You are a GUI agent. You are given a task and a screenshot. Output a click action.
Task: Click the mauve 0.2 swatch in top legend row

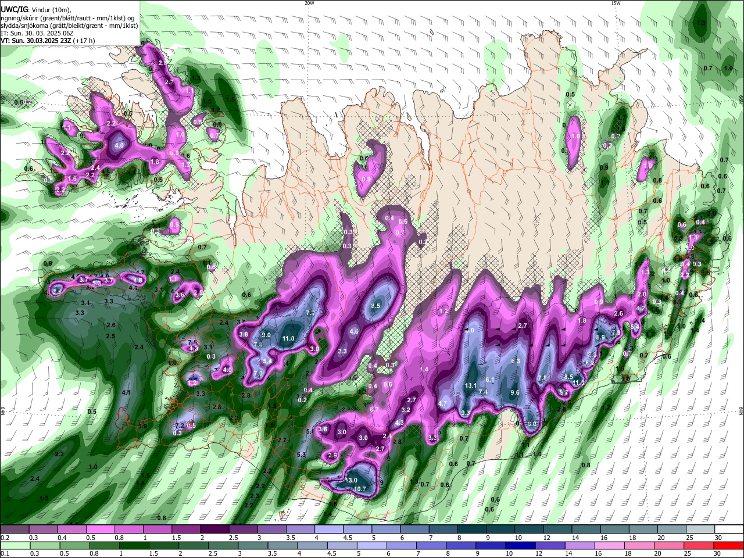click(x=15, y=530)
